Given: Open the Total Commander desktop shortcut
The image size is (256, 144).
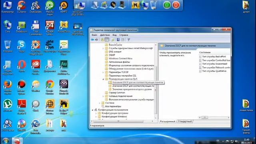Looking at the screenshot, I should point(36,28).
